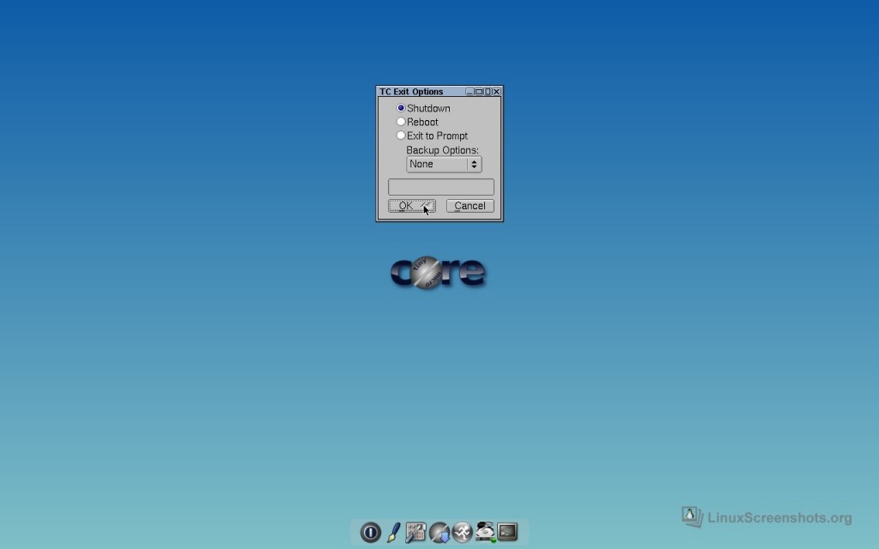Viewport: 879px width, 549px height.
Task: Launch the terminal icon in the dock
Action: [507, 533]
